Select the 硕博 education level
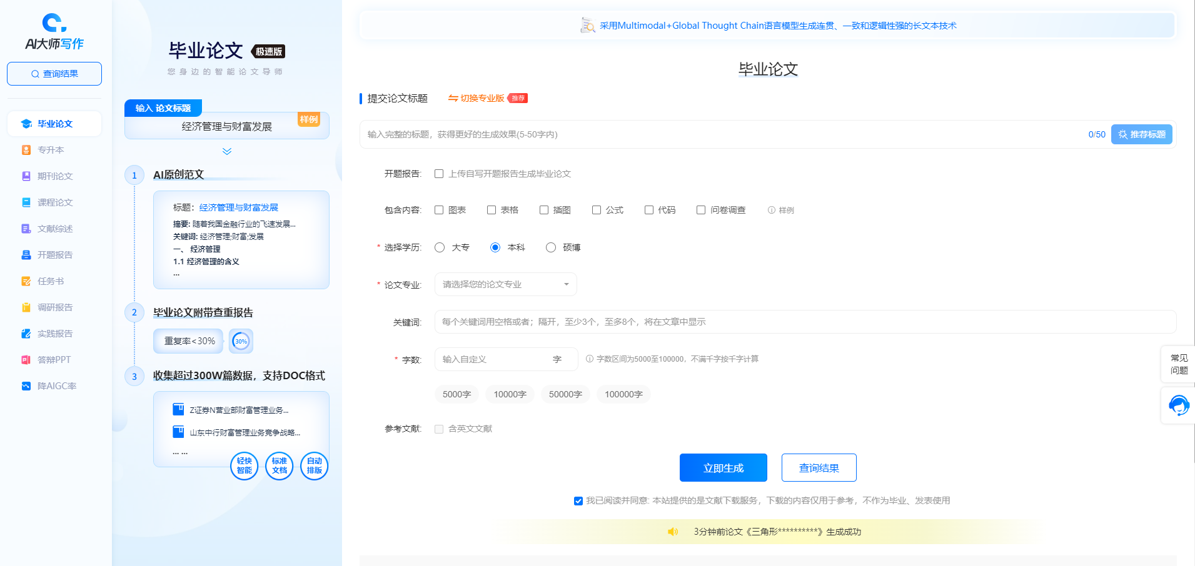The image size is (1195, 566). point(551,247)
